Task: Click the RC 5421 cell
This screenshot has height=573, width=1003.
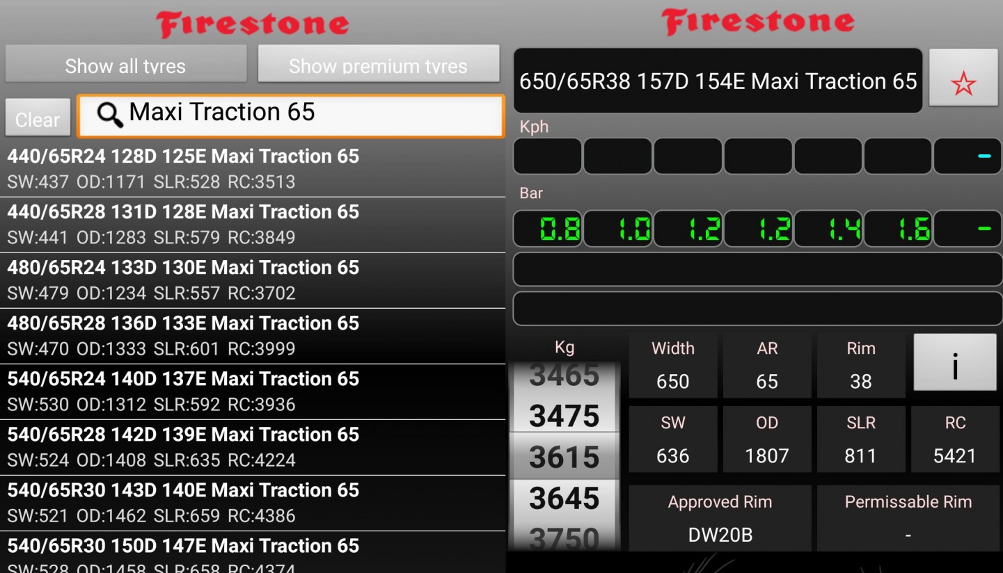Action: pyautogui.click(x=955, y=439)
